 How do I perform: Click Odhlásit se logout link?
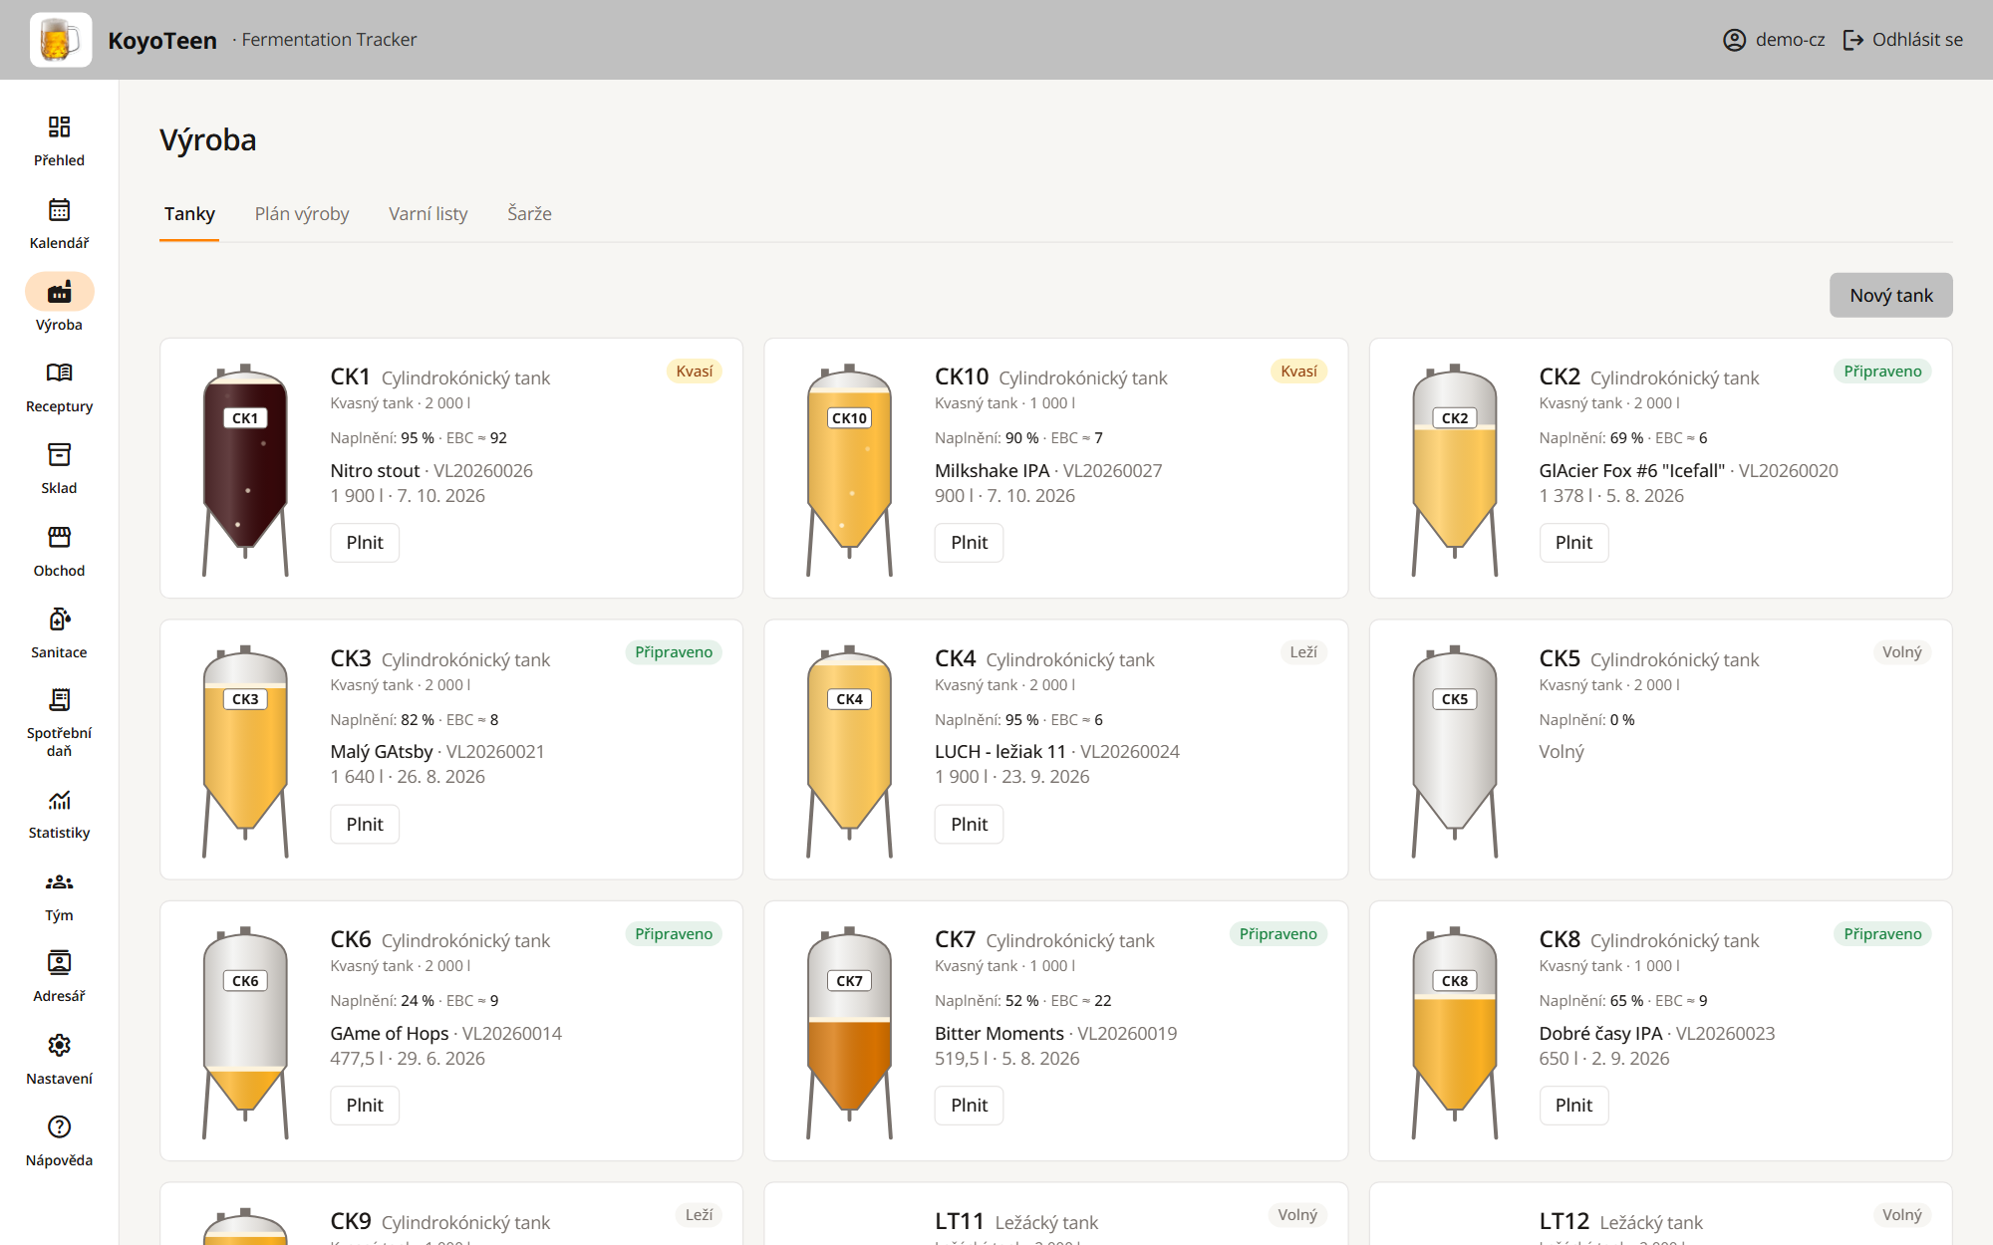[1902, 40]
